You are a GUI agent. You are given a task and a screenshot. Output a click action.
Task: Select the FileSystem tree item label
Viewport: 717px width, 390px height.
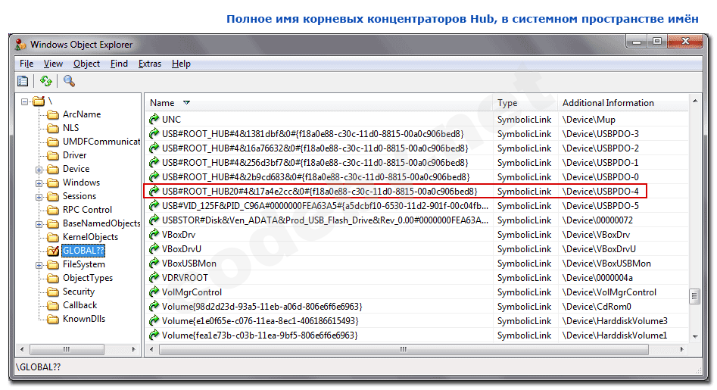coord(84,264)
